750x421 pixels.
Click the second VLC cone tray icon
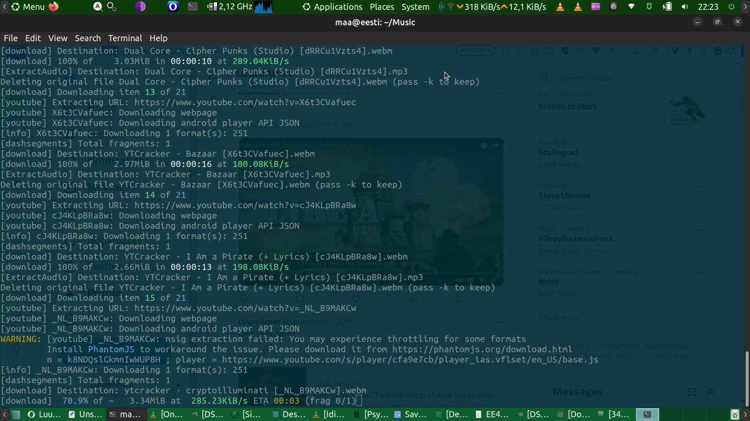(578, 7)
